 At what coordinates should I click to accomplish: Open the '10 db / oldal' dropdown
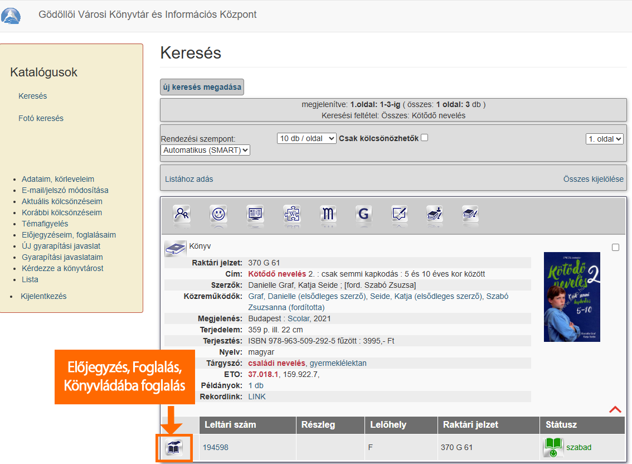point(307,138)
